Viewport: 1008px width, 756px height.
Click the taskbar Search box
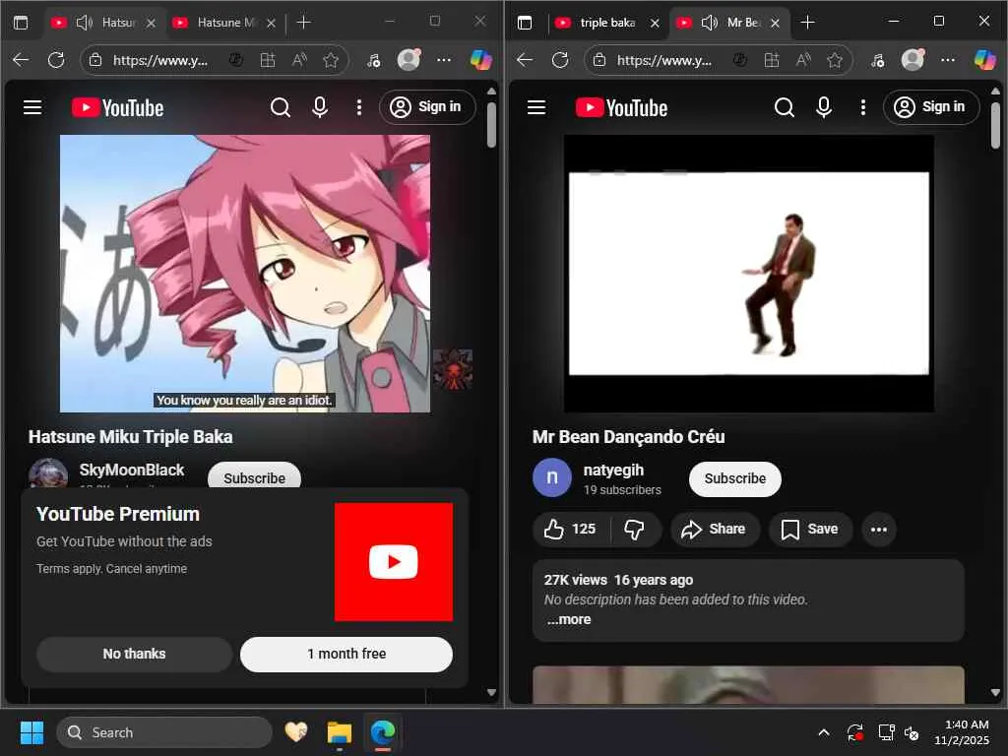point(164,732)
